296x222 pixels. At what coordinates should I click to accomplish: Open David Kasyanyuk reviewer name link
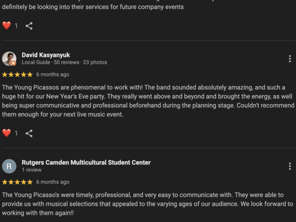[46, 55]
